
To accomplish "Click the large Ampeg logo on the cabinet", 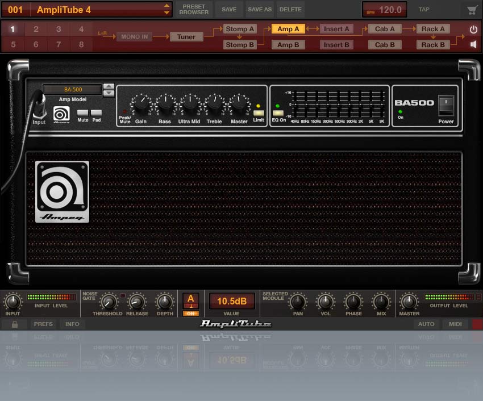I will pos(63,191).
